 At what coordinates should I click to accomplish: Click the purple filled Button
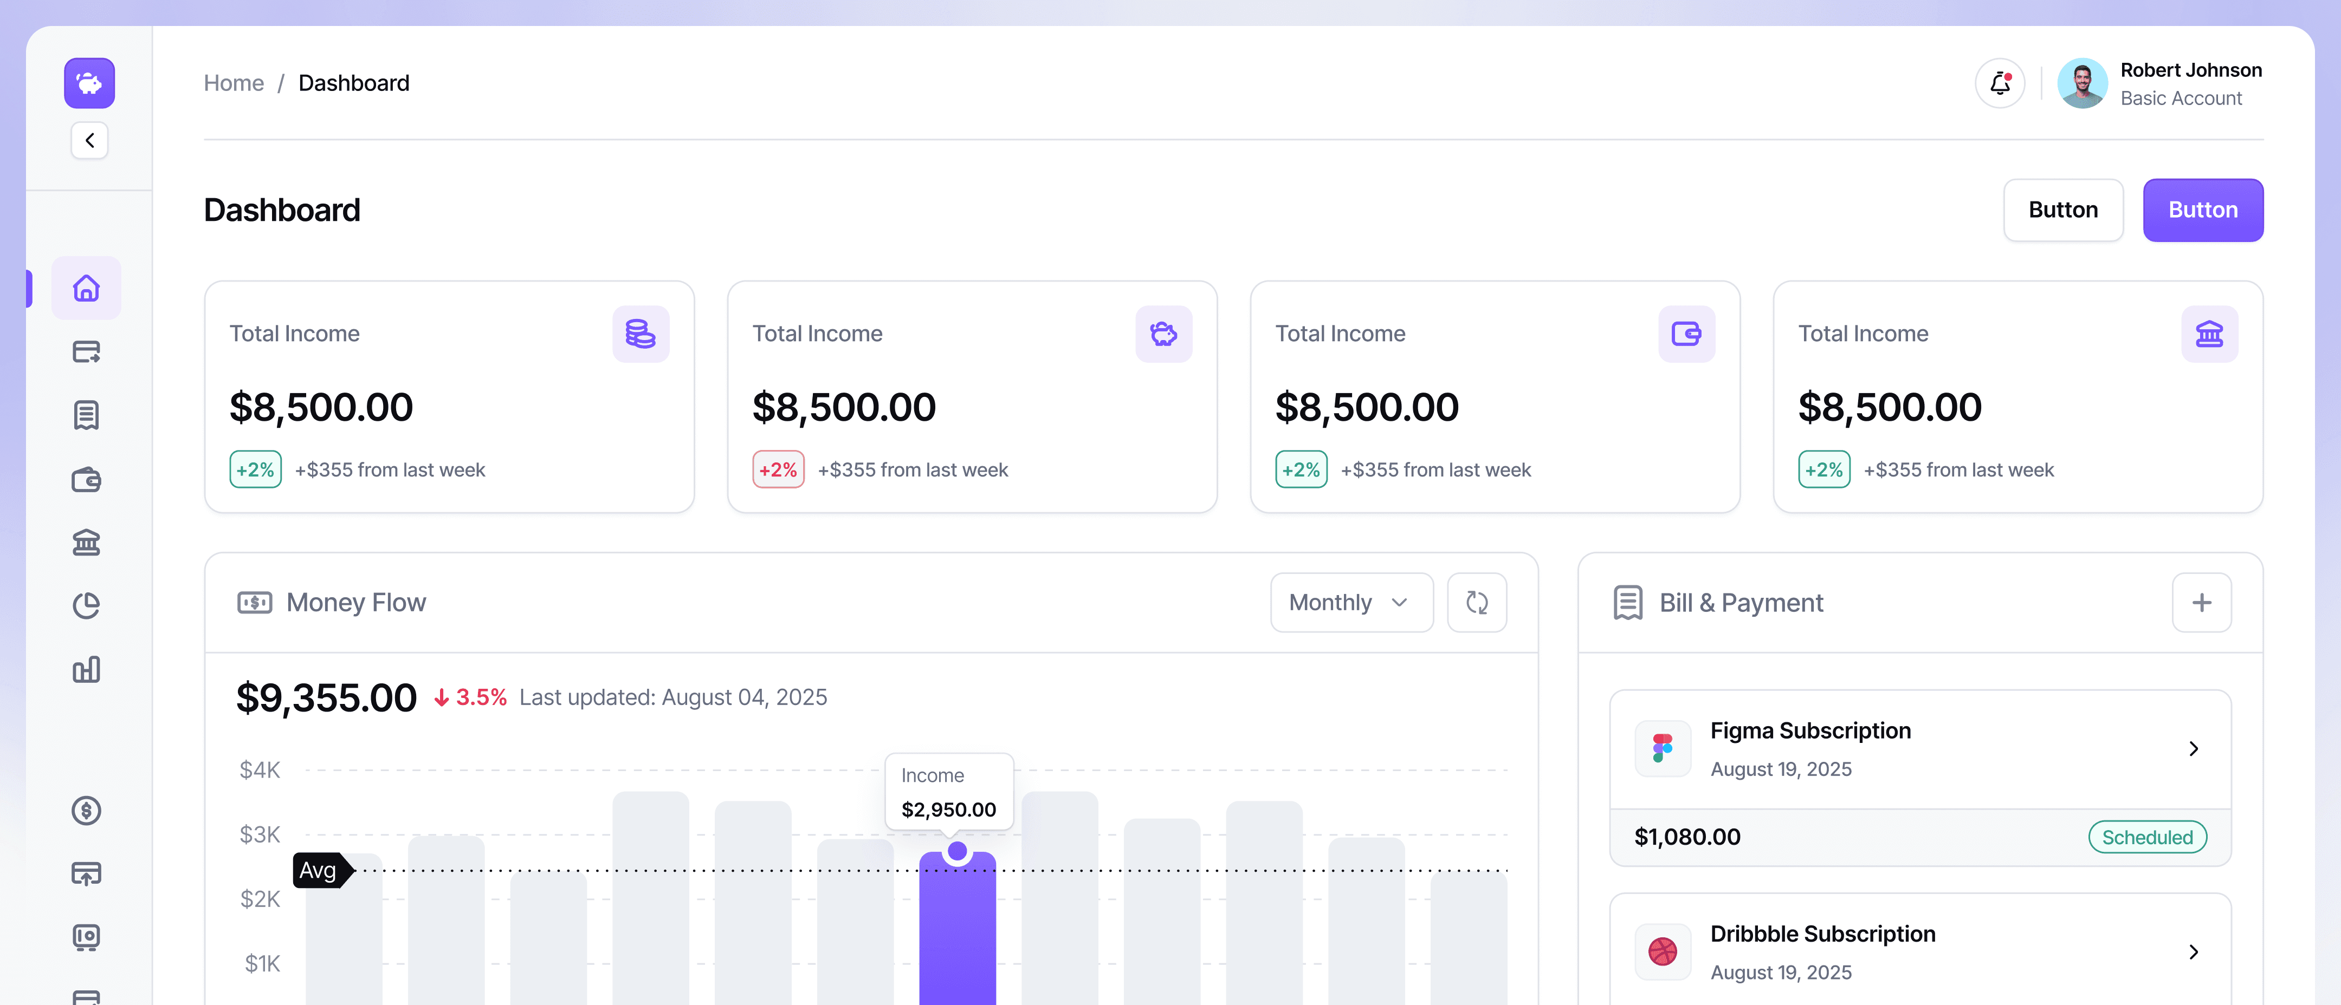(x=2202, y=210)
